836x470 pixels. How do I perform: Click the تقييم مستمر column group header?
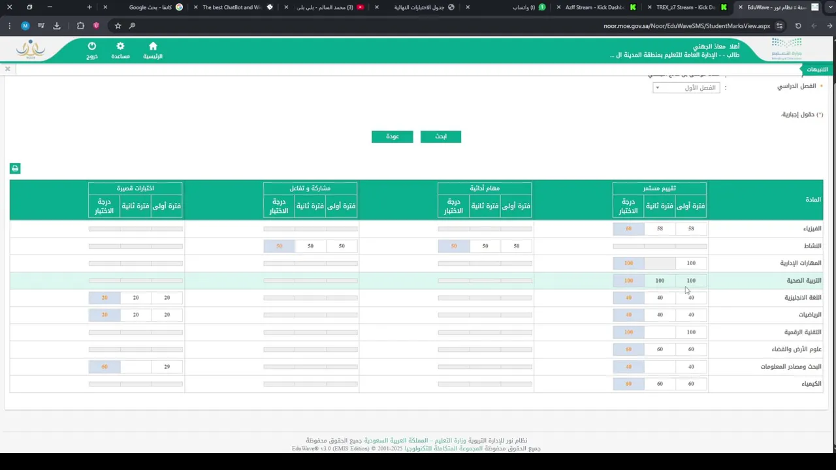point(660,188)
